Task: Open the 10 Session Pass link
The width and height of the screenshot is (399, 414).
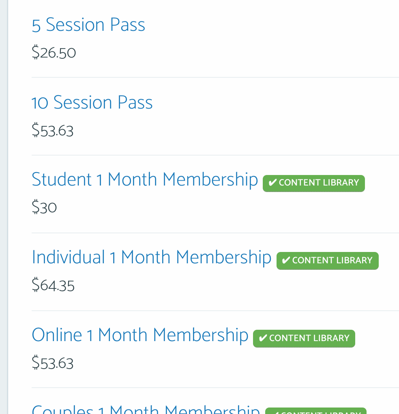Action: pos(92,102)
